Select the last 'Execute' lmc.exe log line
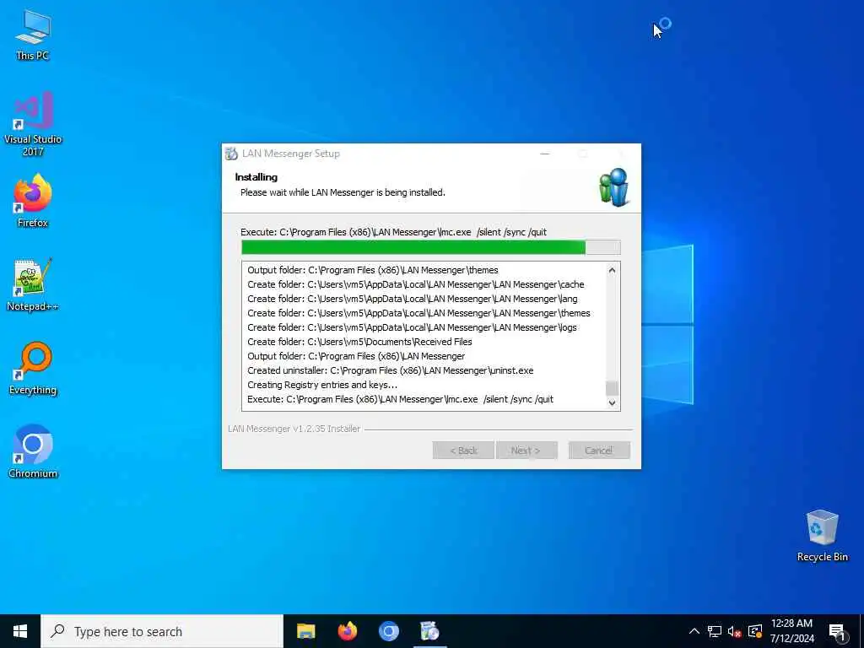This screenshot has width=864, height=648. [400, 399]
